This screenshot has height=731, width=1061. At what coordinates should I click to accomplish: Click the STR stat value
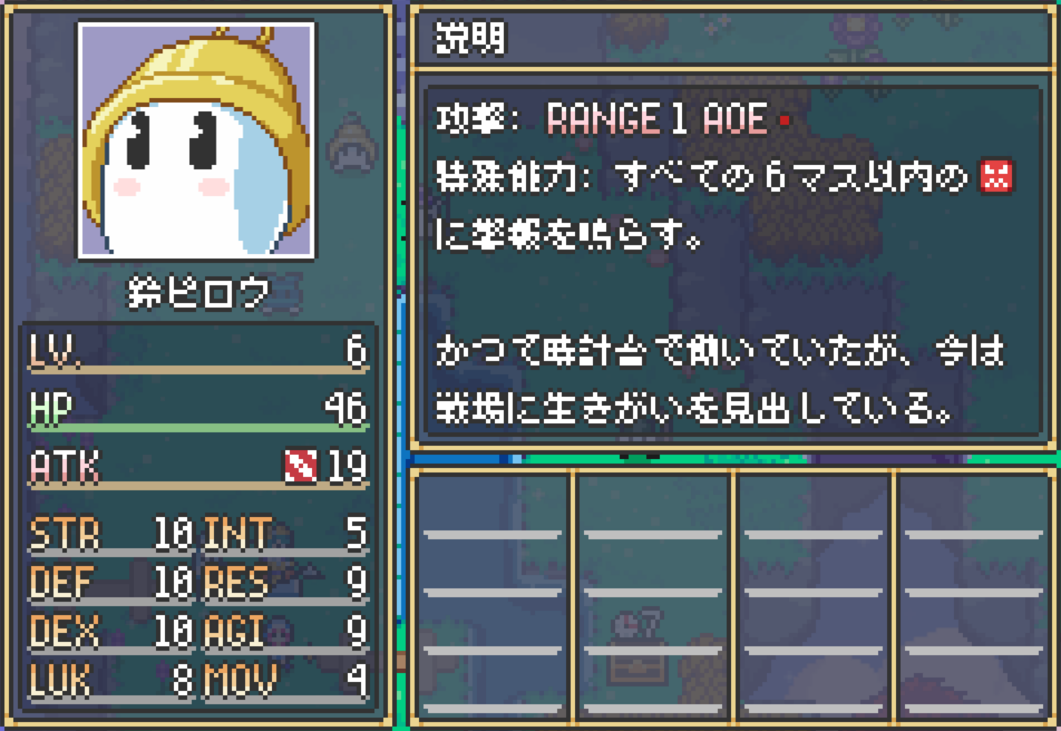(x=173, y=533)
